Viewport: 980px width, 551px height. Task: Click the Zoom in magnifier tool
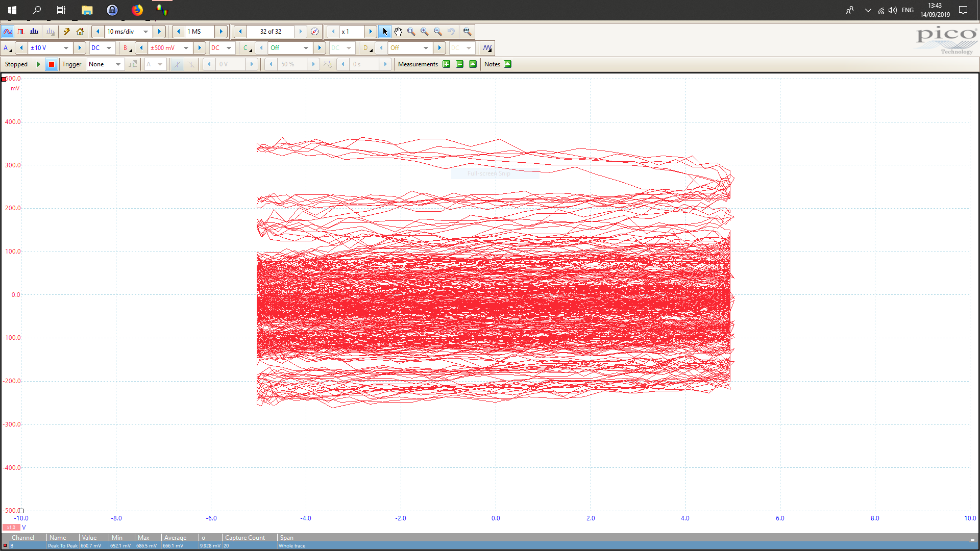click(425, 32)
